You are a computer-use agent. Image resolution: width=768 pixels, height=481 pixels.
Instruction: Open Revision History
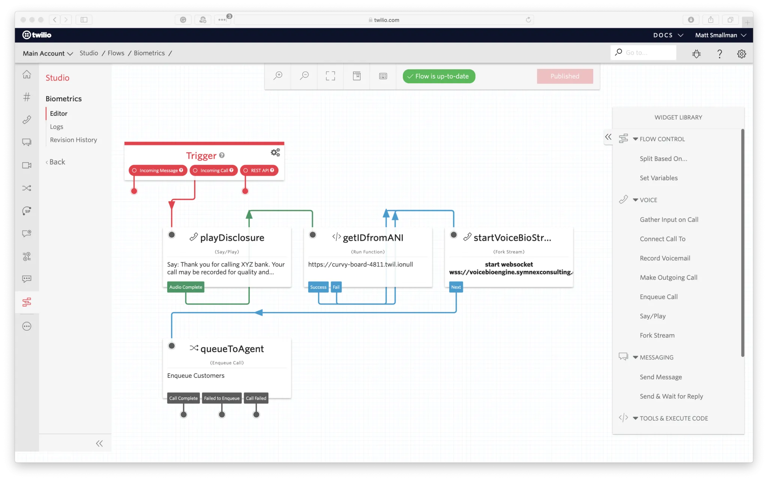(73, 139)
